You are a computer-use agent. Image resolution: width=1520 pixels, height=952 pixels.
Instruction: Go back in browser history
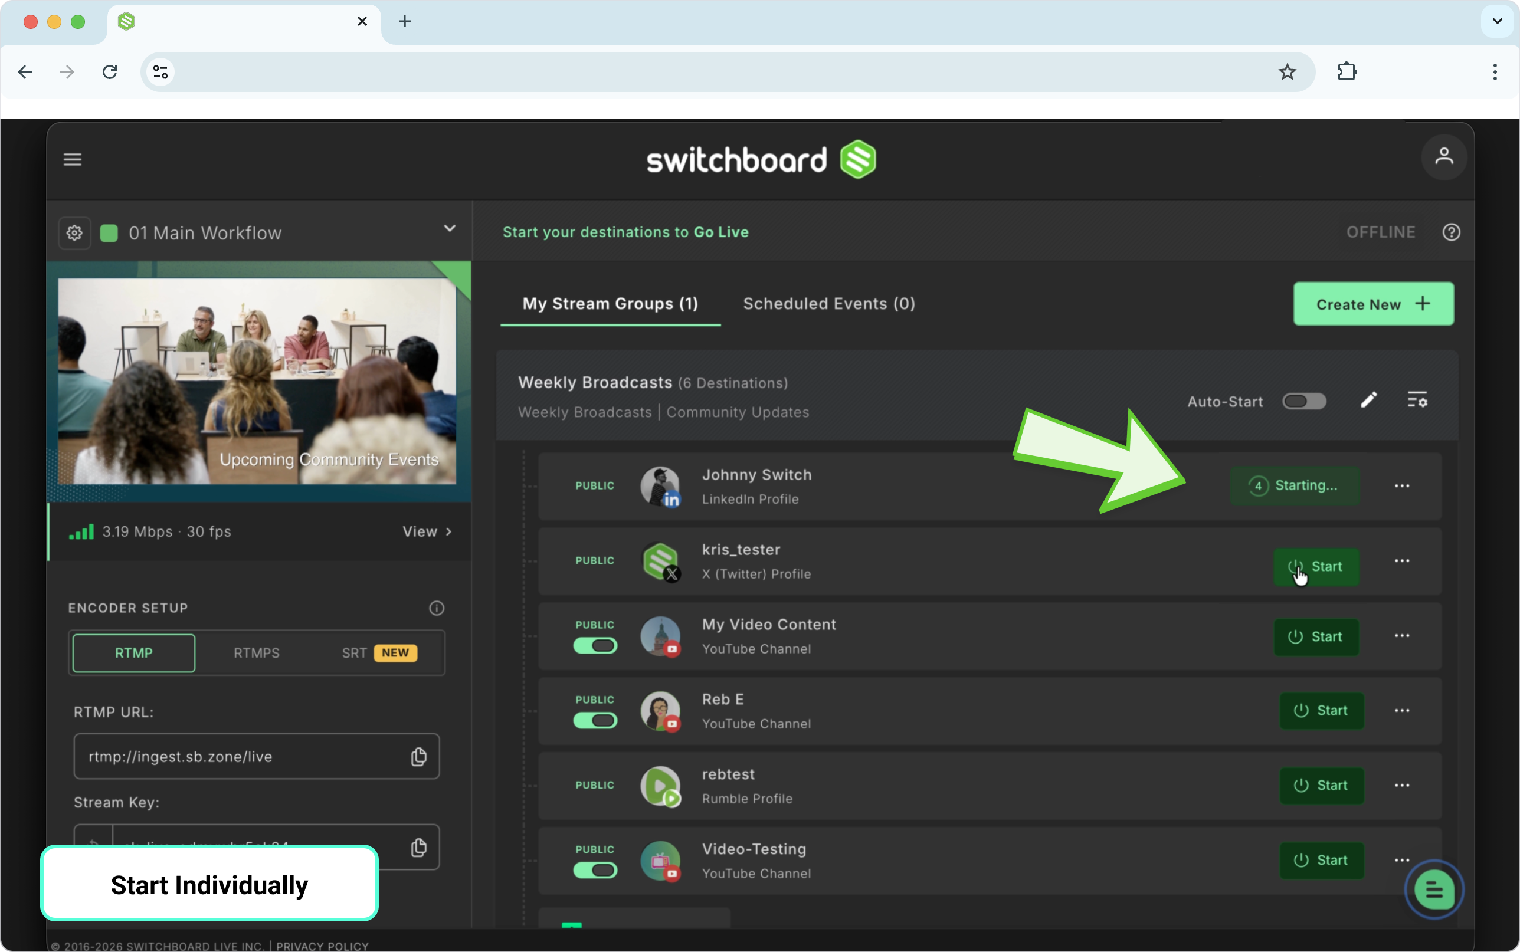25,72
